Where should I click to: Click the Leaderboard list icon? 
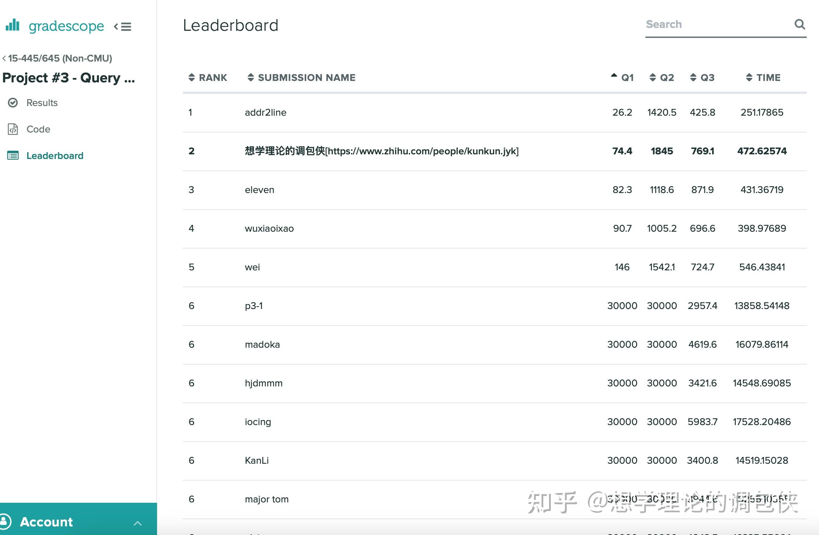(13, 155)
